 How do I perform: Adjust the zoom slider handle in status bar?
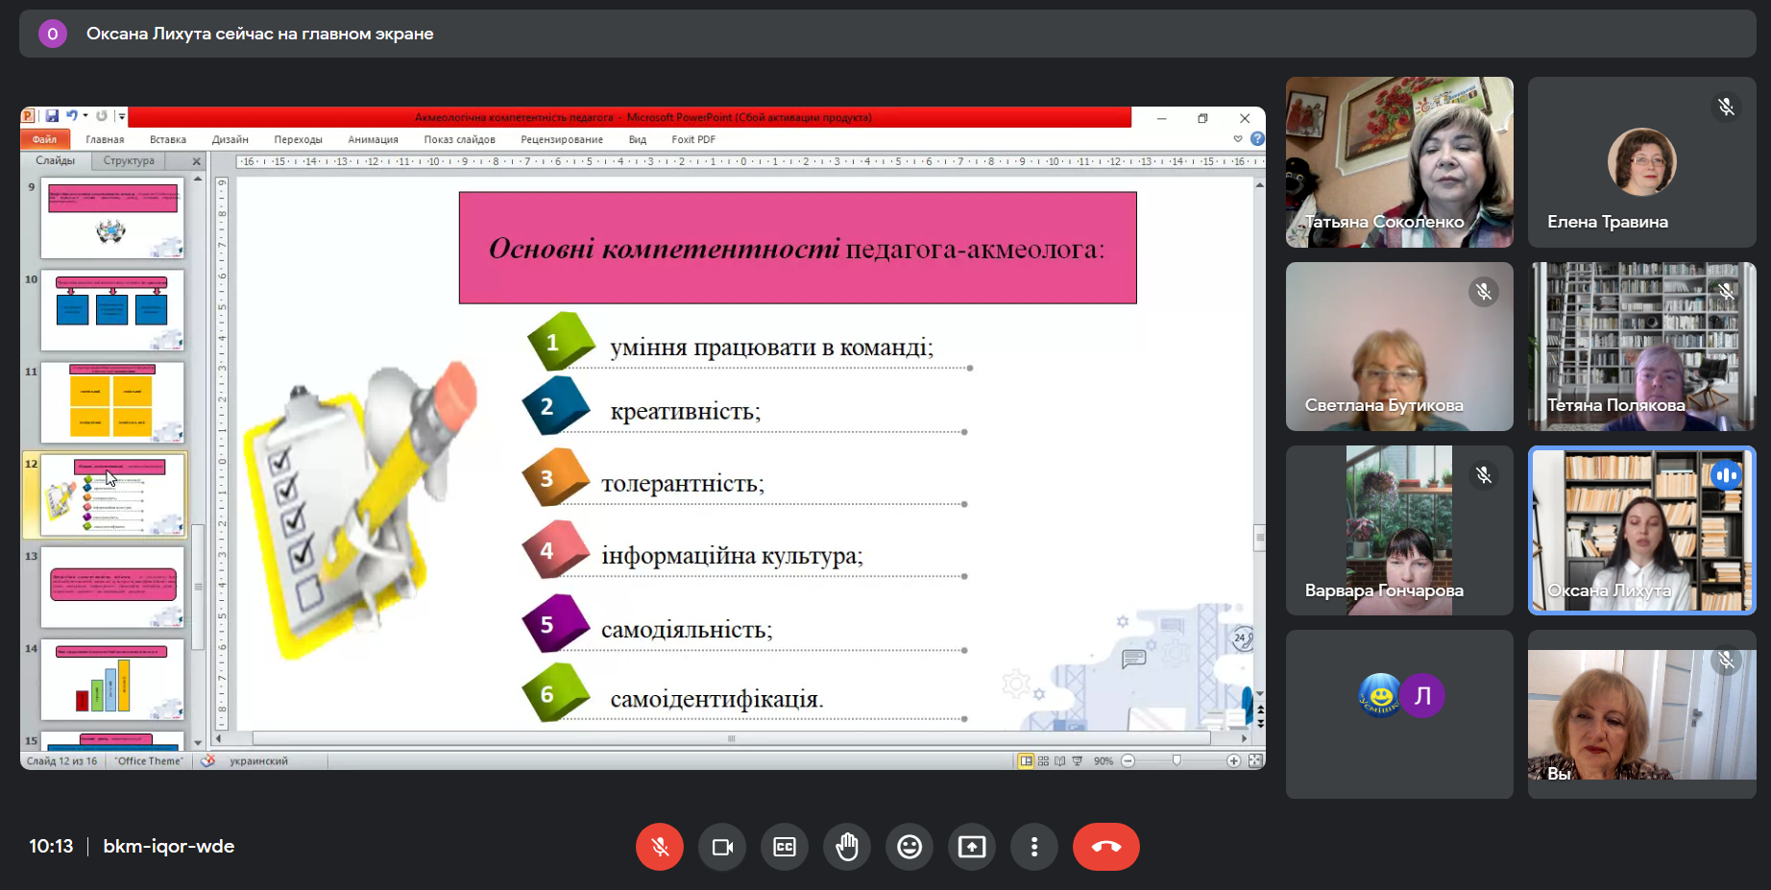click(1177, 761)
